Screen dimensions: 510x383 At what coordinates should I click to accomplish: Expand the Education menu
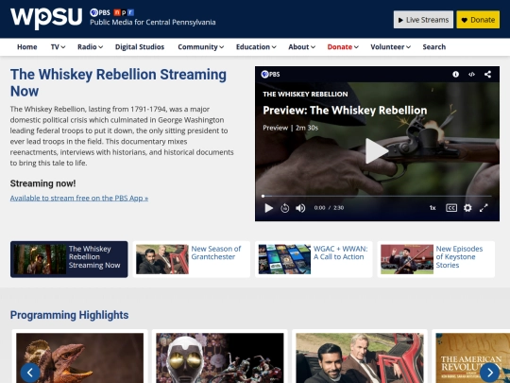pos(256,47)
